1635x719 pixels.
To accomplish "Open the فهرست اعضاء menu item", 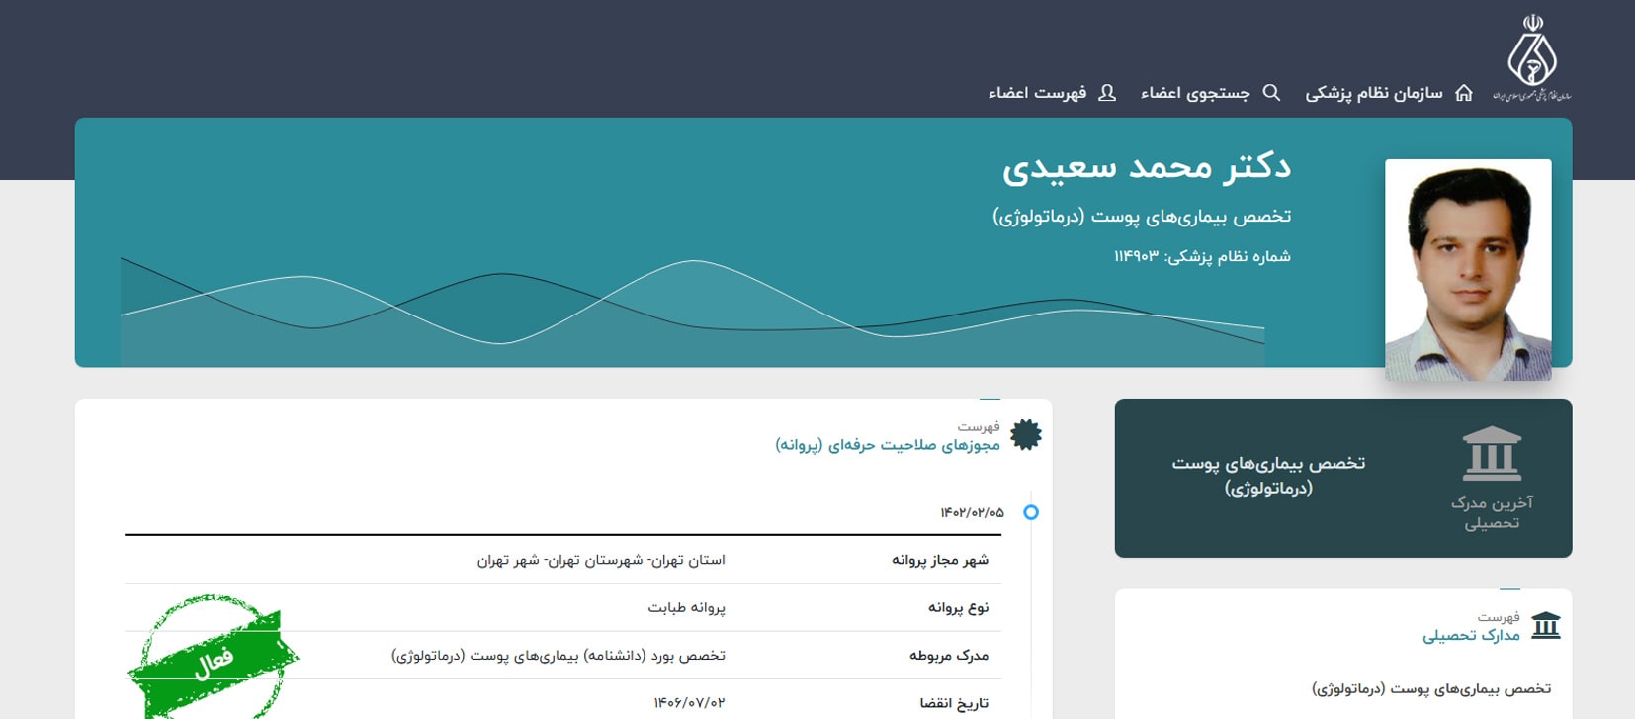I will coord(1037,93).
